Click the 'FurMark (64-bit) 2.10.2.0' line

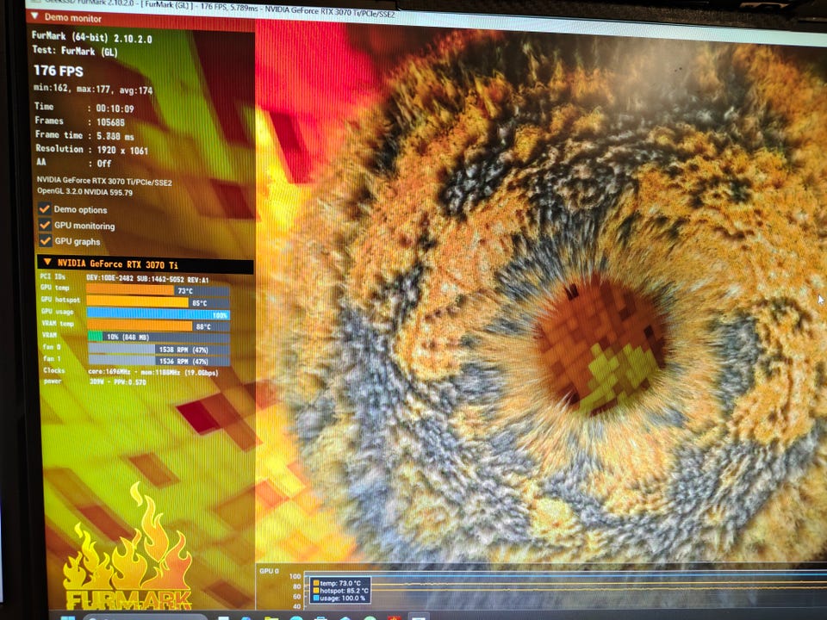coord(92,37)
